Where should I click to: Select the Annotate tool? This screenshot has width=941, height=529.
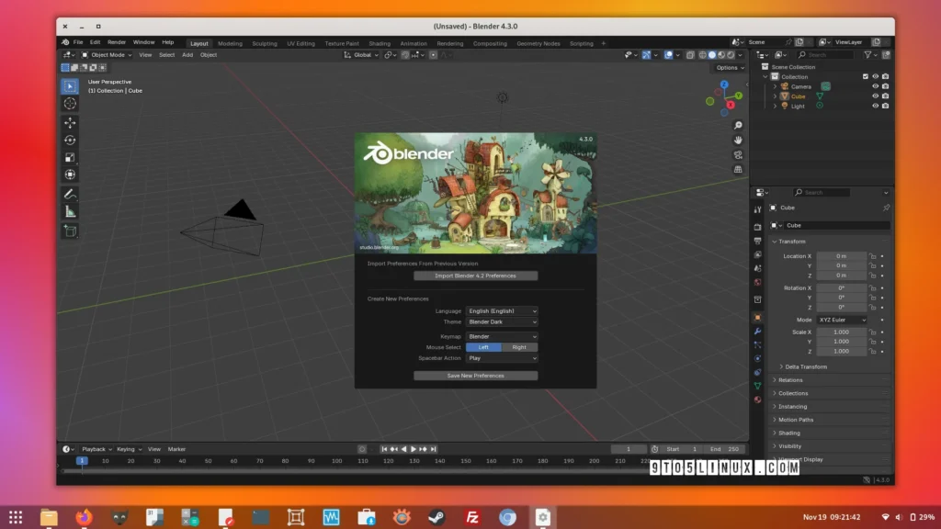click(x=70, y=195)
